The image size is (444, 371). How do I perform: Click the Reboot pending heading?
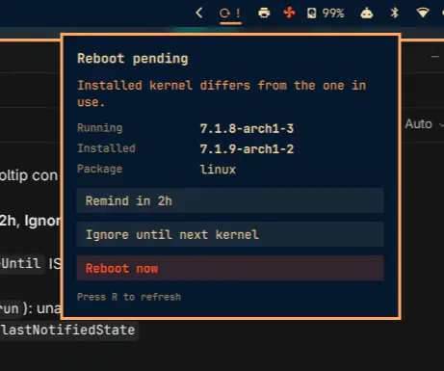(x=133, y=59)
